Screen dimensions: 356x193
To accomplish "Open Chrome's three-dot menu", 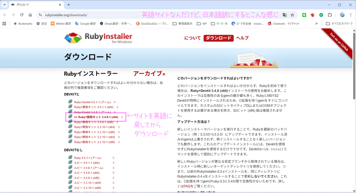I will click(351, 15).
